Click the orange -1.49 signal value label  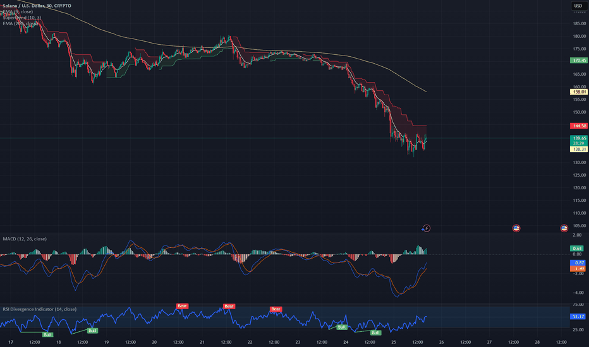tap(578, 269)
